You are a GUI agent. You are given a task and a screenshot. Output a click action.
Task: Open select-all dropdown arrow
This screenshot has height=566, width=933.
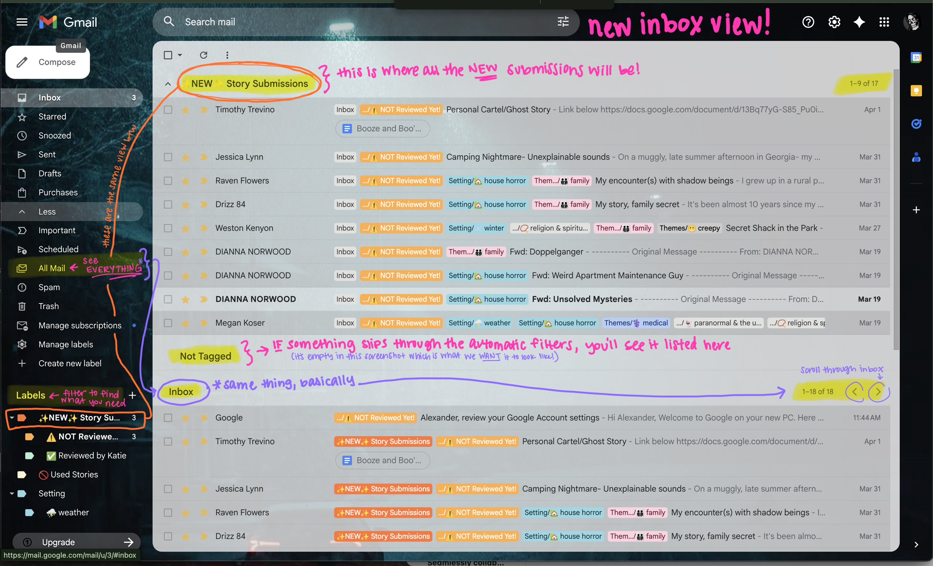point(180,55)
